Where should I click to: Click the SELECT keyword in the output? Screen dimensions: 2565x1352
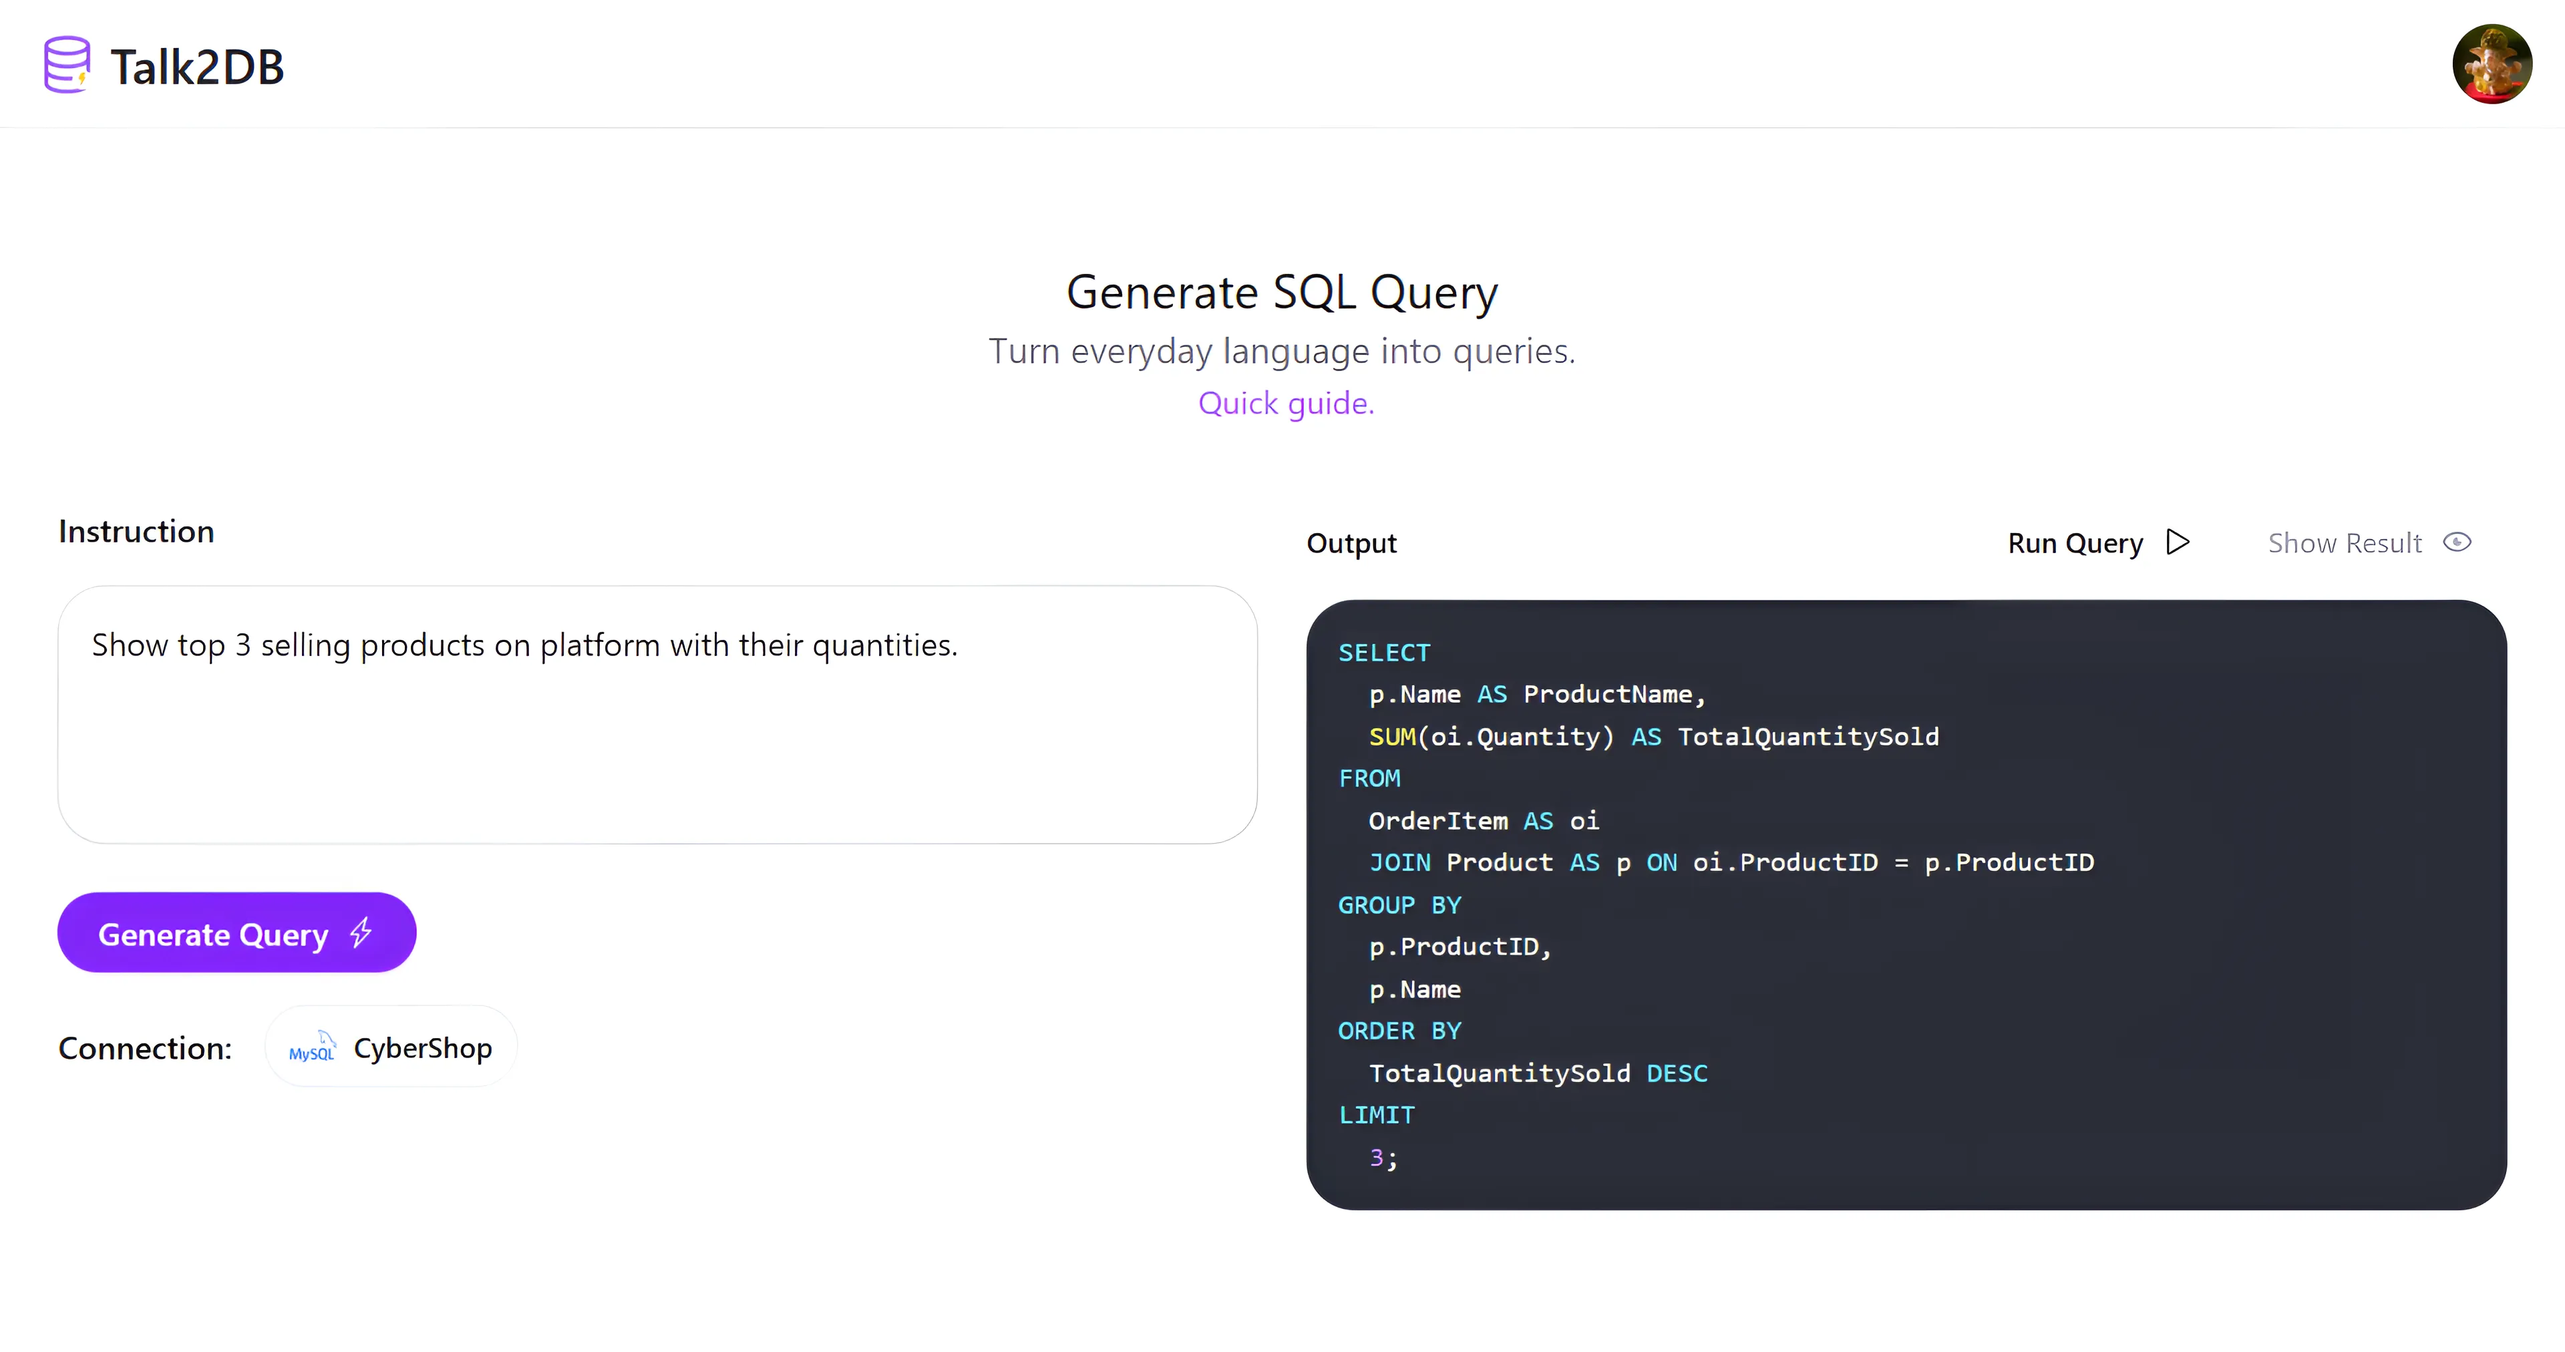click(1383, 653)
